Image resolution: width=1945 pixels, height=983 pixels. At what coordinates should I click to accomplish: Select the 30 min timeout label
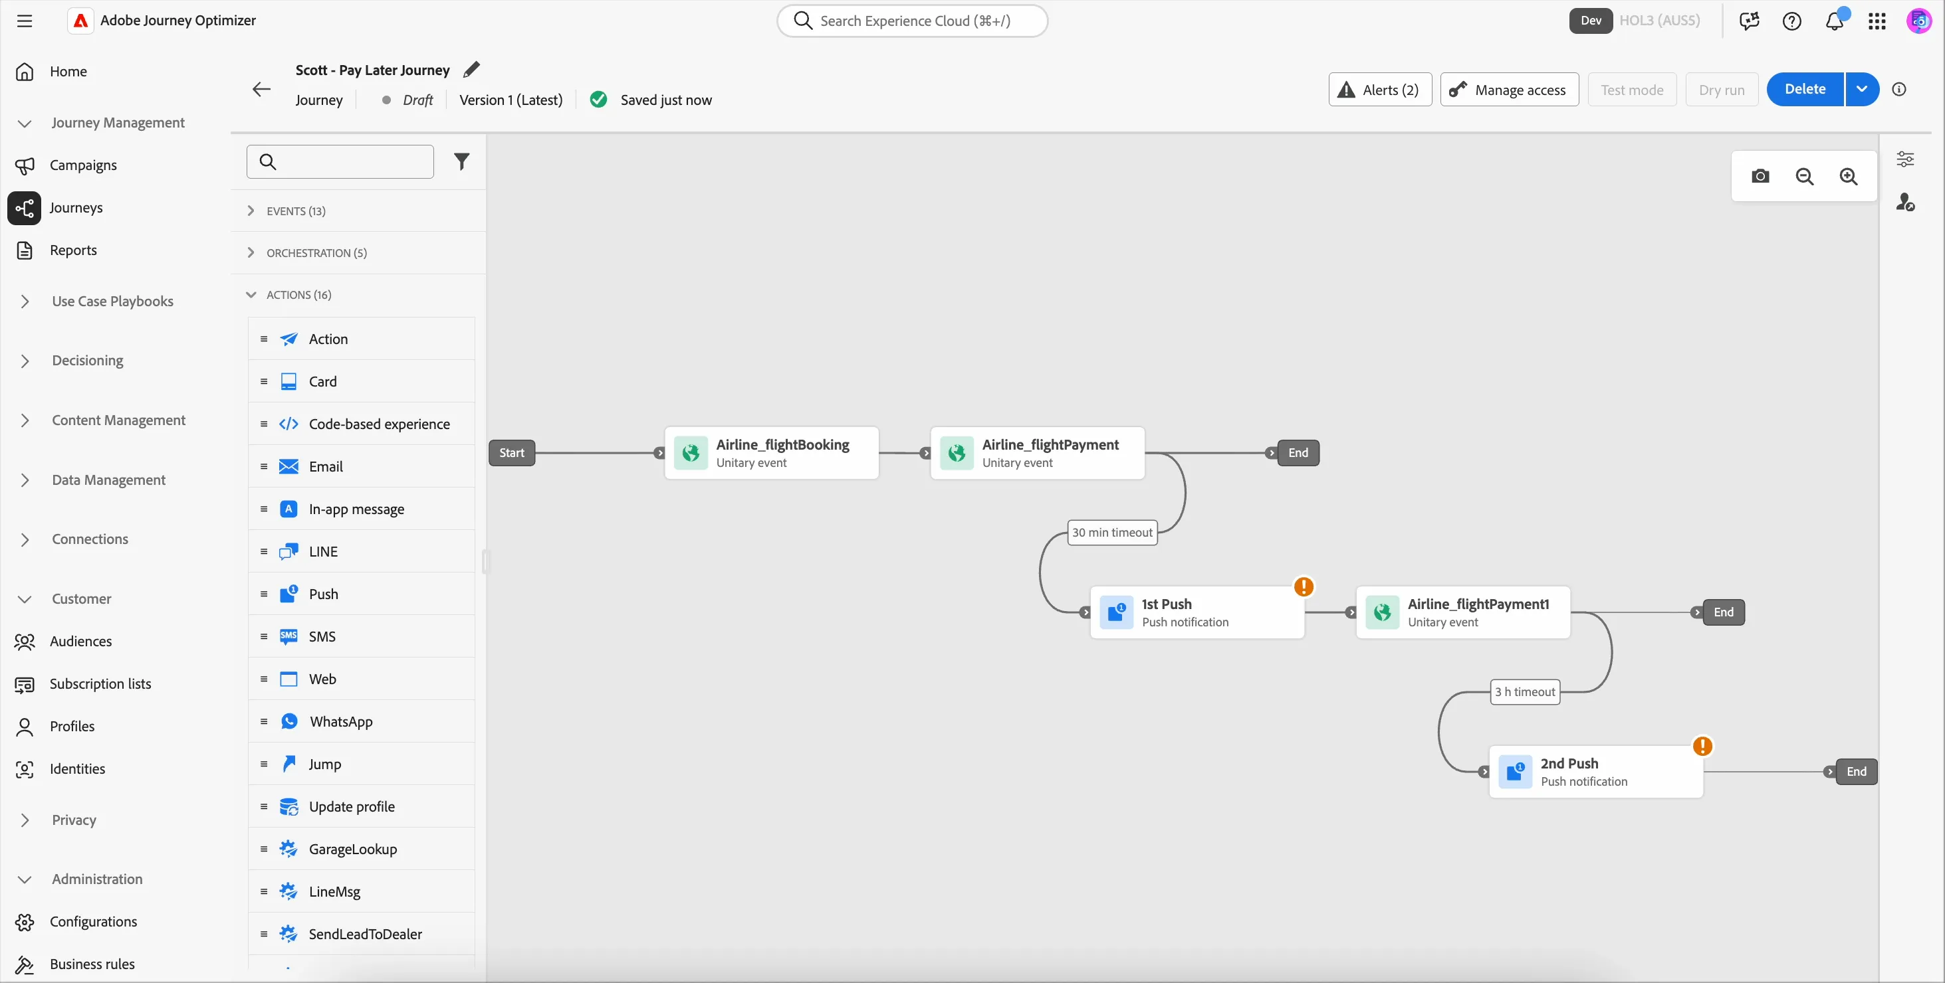pyautogui.click(x=1111, y=533)
